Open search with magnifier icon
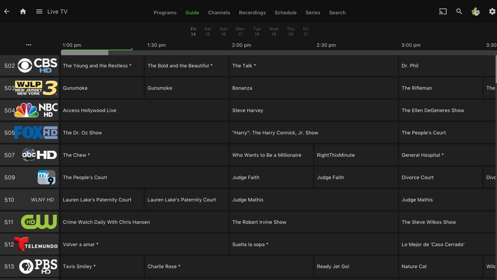 tap(459, 12)
